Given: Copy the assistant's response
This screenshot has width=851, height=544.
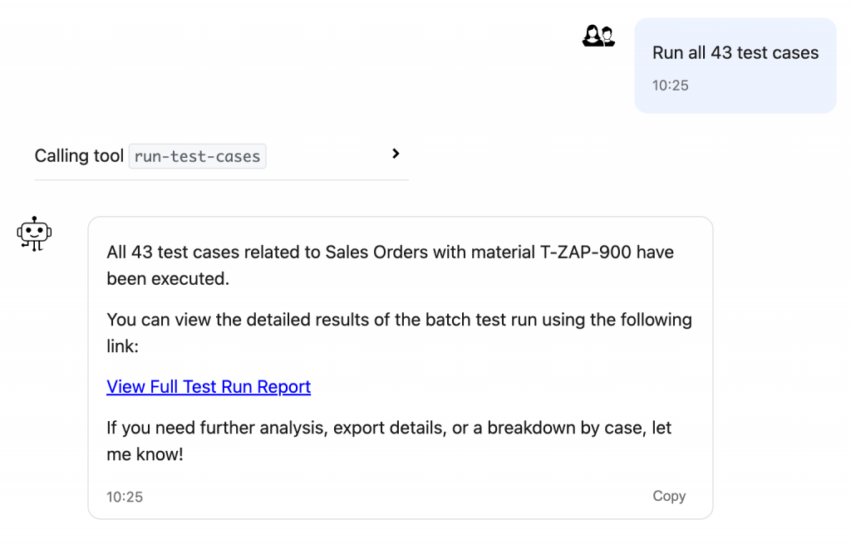Looking at the screenshot, I should 669,496.
